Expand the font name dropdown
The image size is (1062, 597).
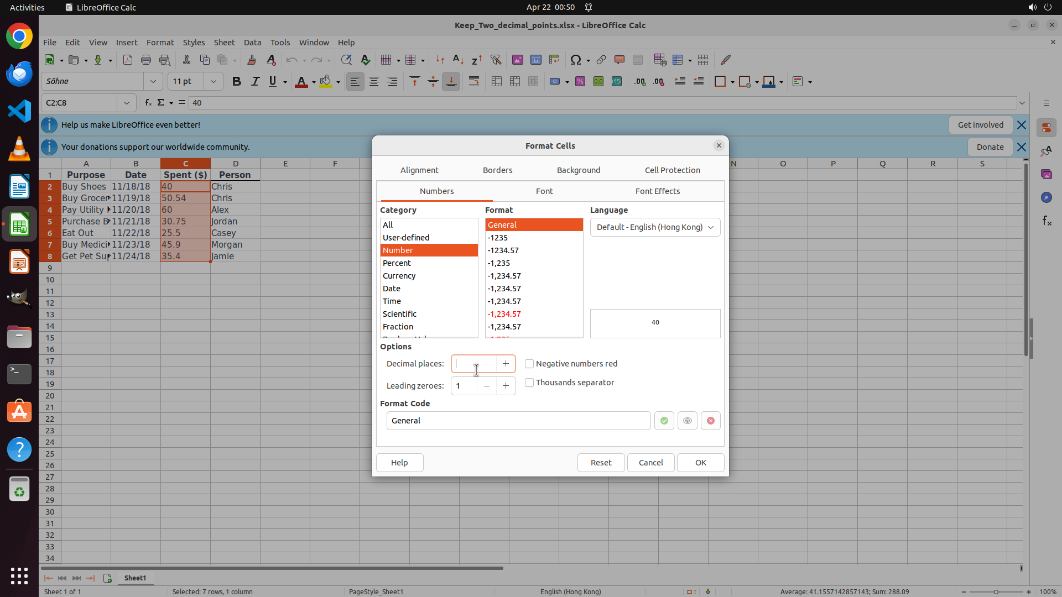pos(153,81)
